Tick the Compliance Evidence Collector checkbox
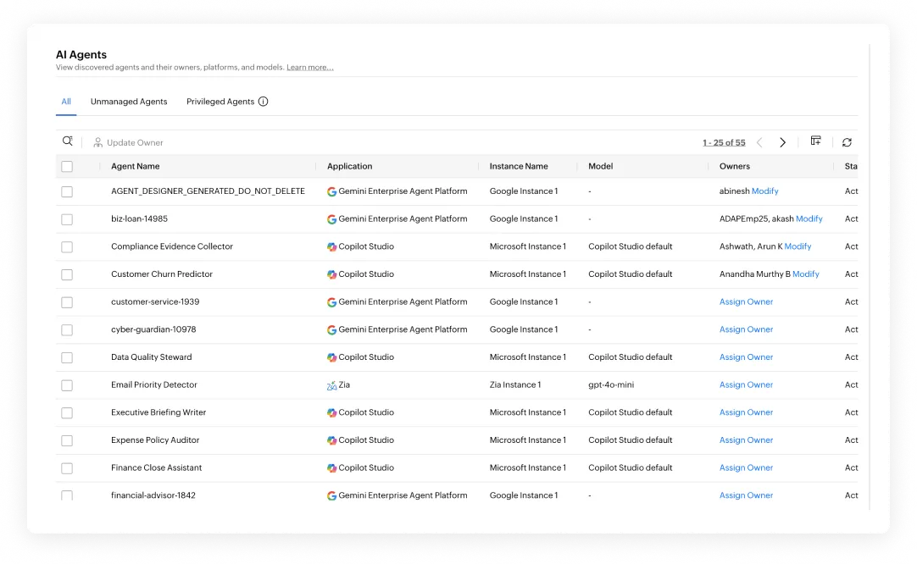 [x=67, y=246]
